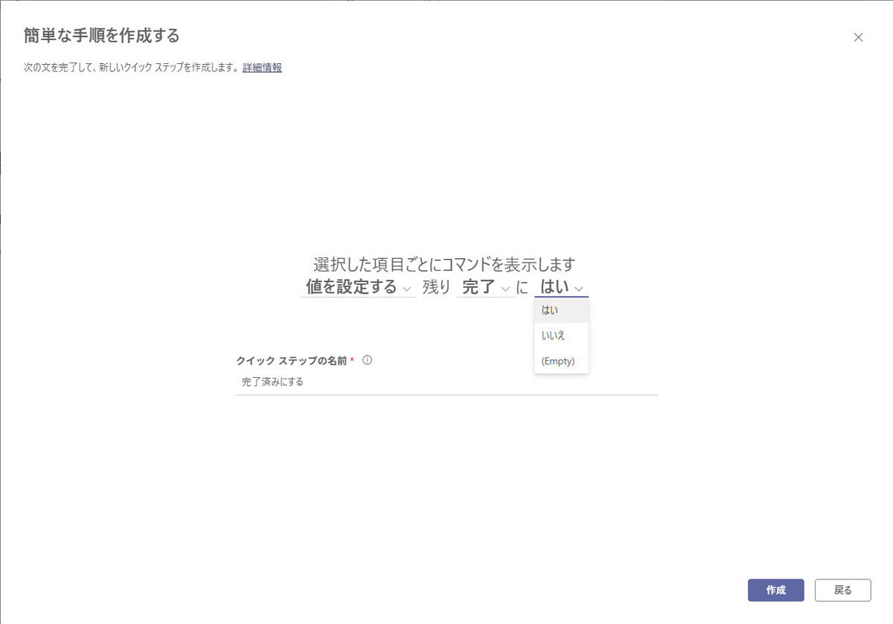Screen dimensions: 893x624
Task: Expand the chevron next to 値を設定する
Action: click(406, 289)
